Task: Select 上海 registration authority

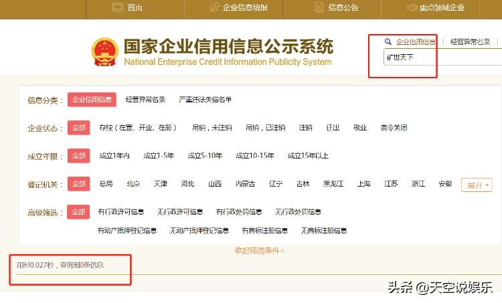Action: coord(363,184)
